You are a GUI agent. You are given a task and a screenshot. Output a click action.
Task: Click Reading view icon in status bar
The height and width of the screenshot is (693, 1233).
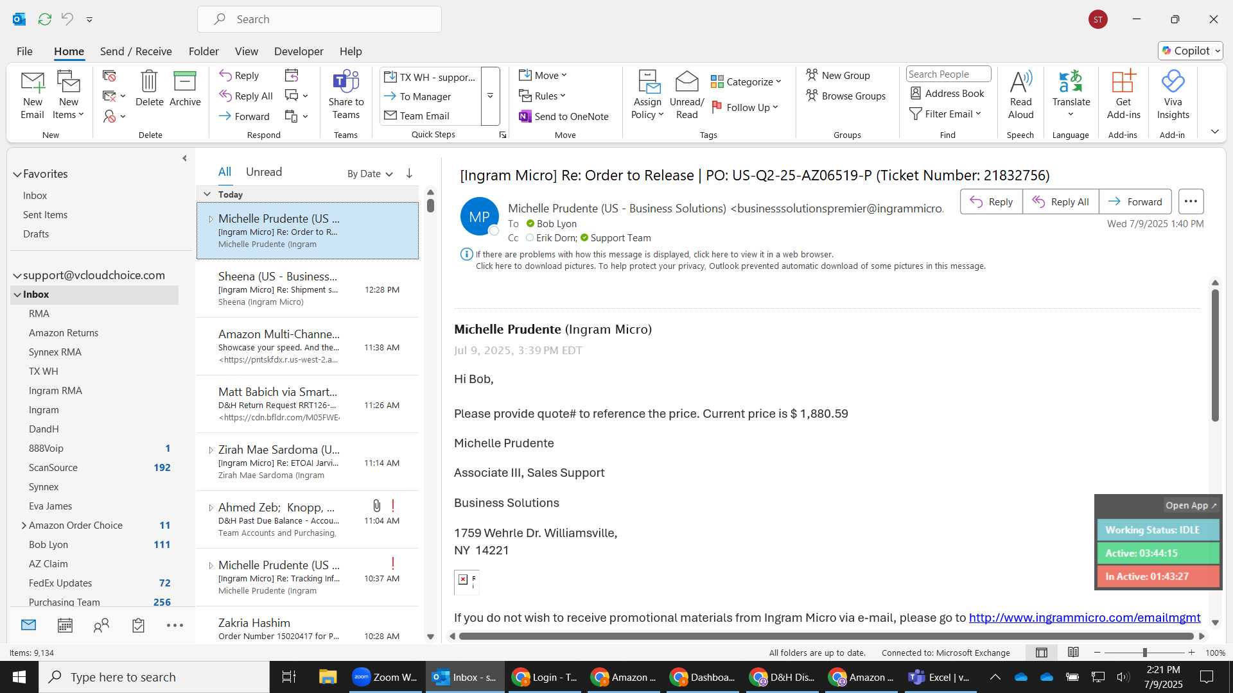click(1073, 653)
